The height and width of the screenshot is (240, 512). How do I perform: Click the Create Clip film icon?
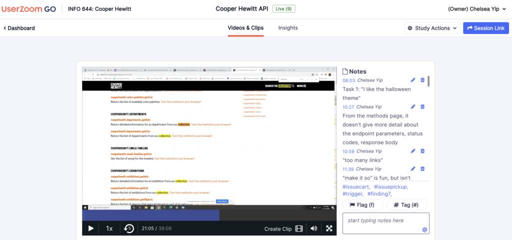(x=299, y=228)
